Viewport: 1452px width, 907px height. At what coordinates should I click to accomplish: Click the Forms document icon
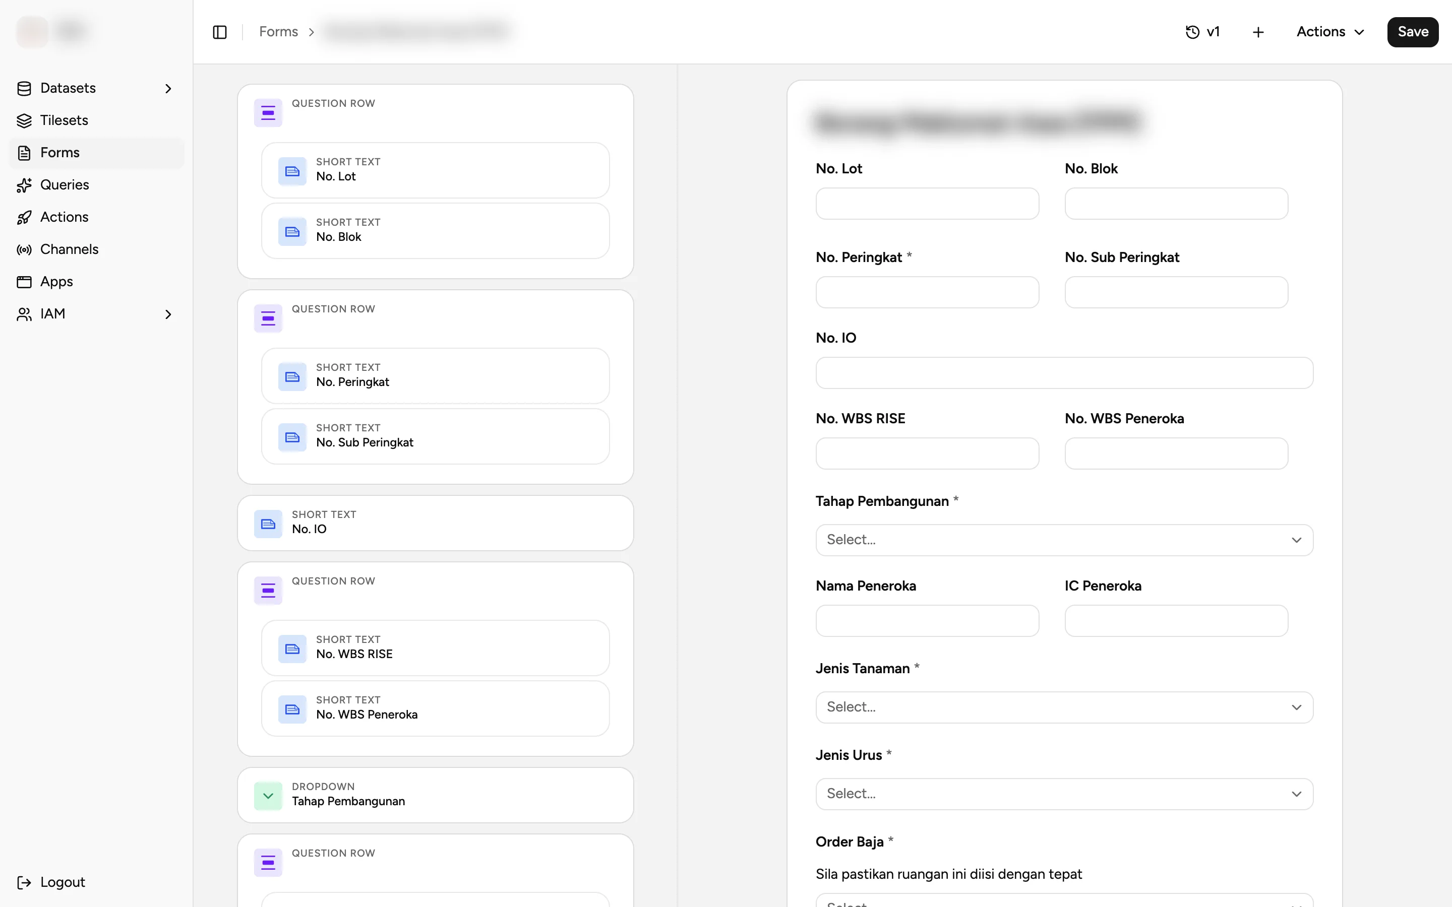24,153
